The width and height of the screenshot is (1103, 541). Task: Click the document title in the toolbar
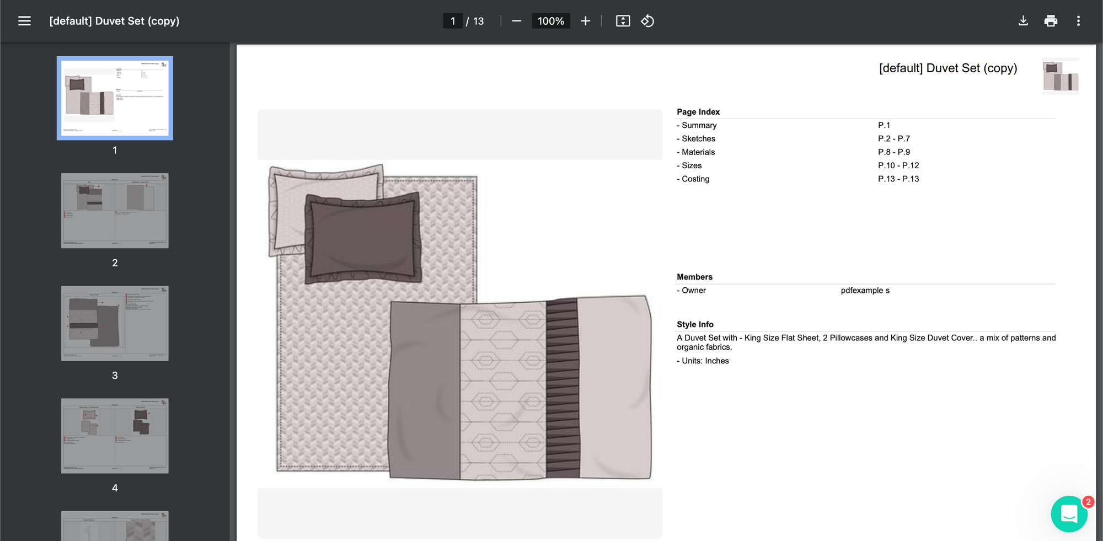click(114, 21)
